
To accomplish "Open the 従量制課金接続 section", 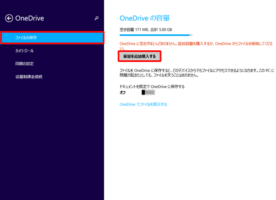I will pyautogui.click(x=29, y=77).
